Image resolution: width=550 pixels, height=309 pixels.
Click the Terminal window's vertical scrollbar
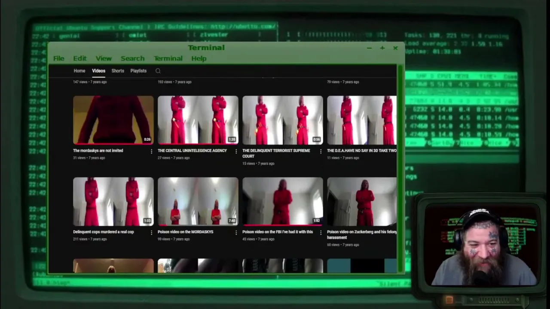pos(401,168)
